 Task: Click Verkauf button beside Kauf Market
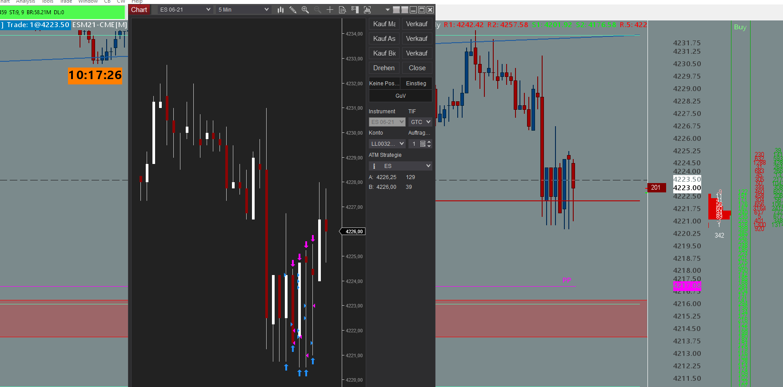(417, 24)
